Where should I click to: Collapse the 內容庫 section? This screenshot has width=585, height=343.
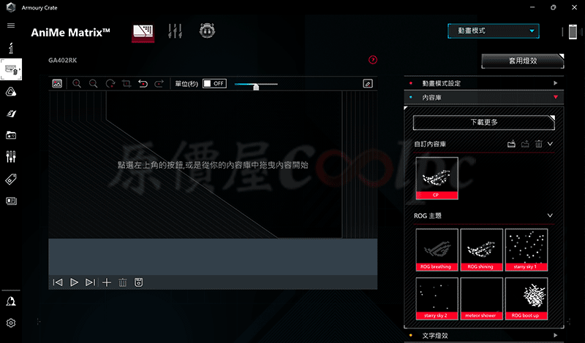coord(484,97)
